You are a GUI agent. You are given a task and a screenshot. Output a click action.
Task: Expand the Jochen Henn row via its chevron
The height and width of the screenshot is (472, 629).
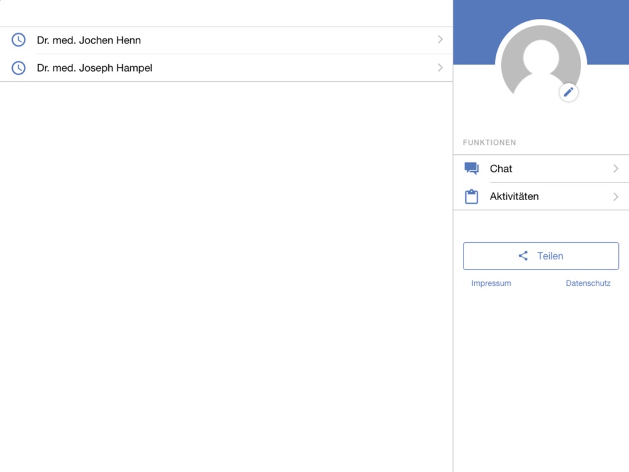(440, 40)
